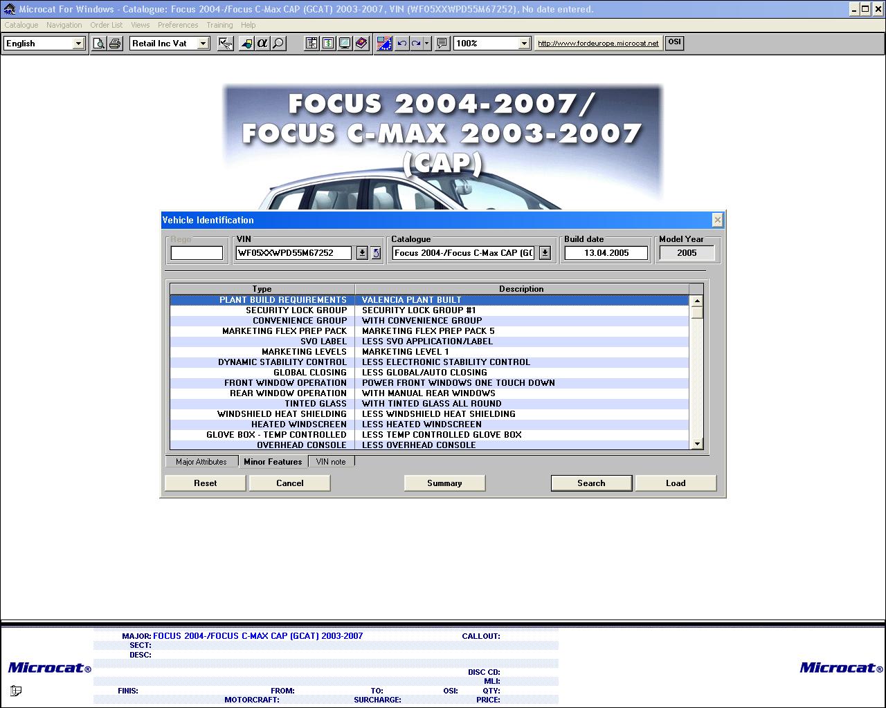Open the 100% zoom dropdown

click(x=524, y=44)
